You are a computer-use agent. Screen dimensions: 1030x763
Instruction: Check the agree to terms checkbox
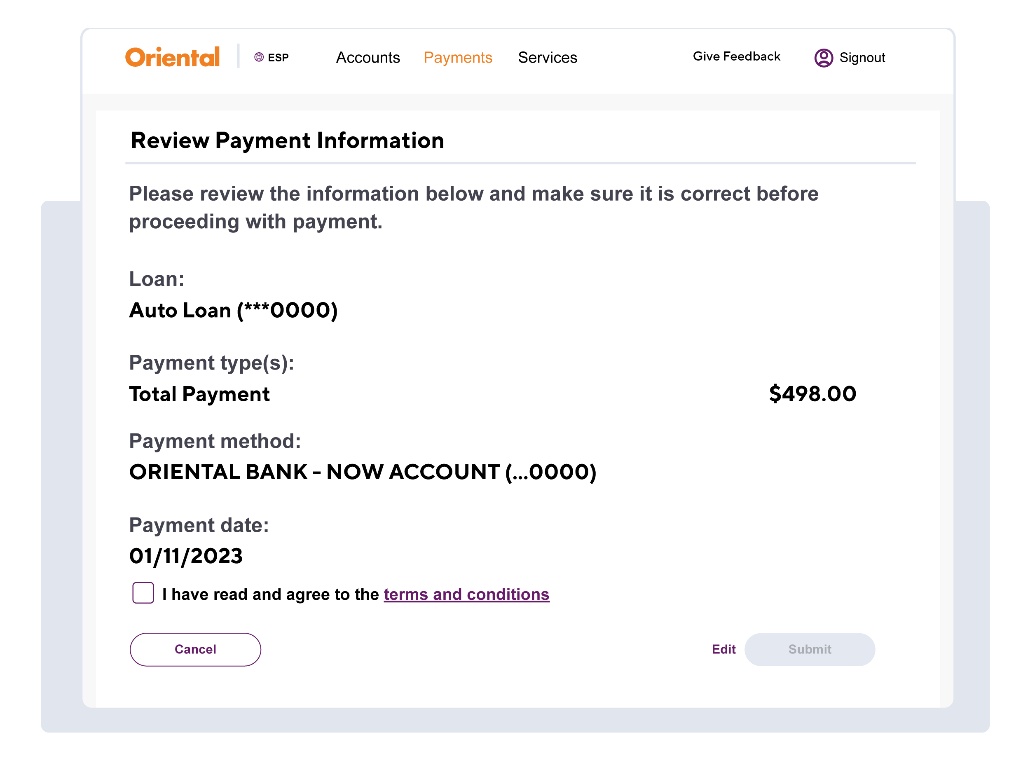[143, 592]
